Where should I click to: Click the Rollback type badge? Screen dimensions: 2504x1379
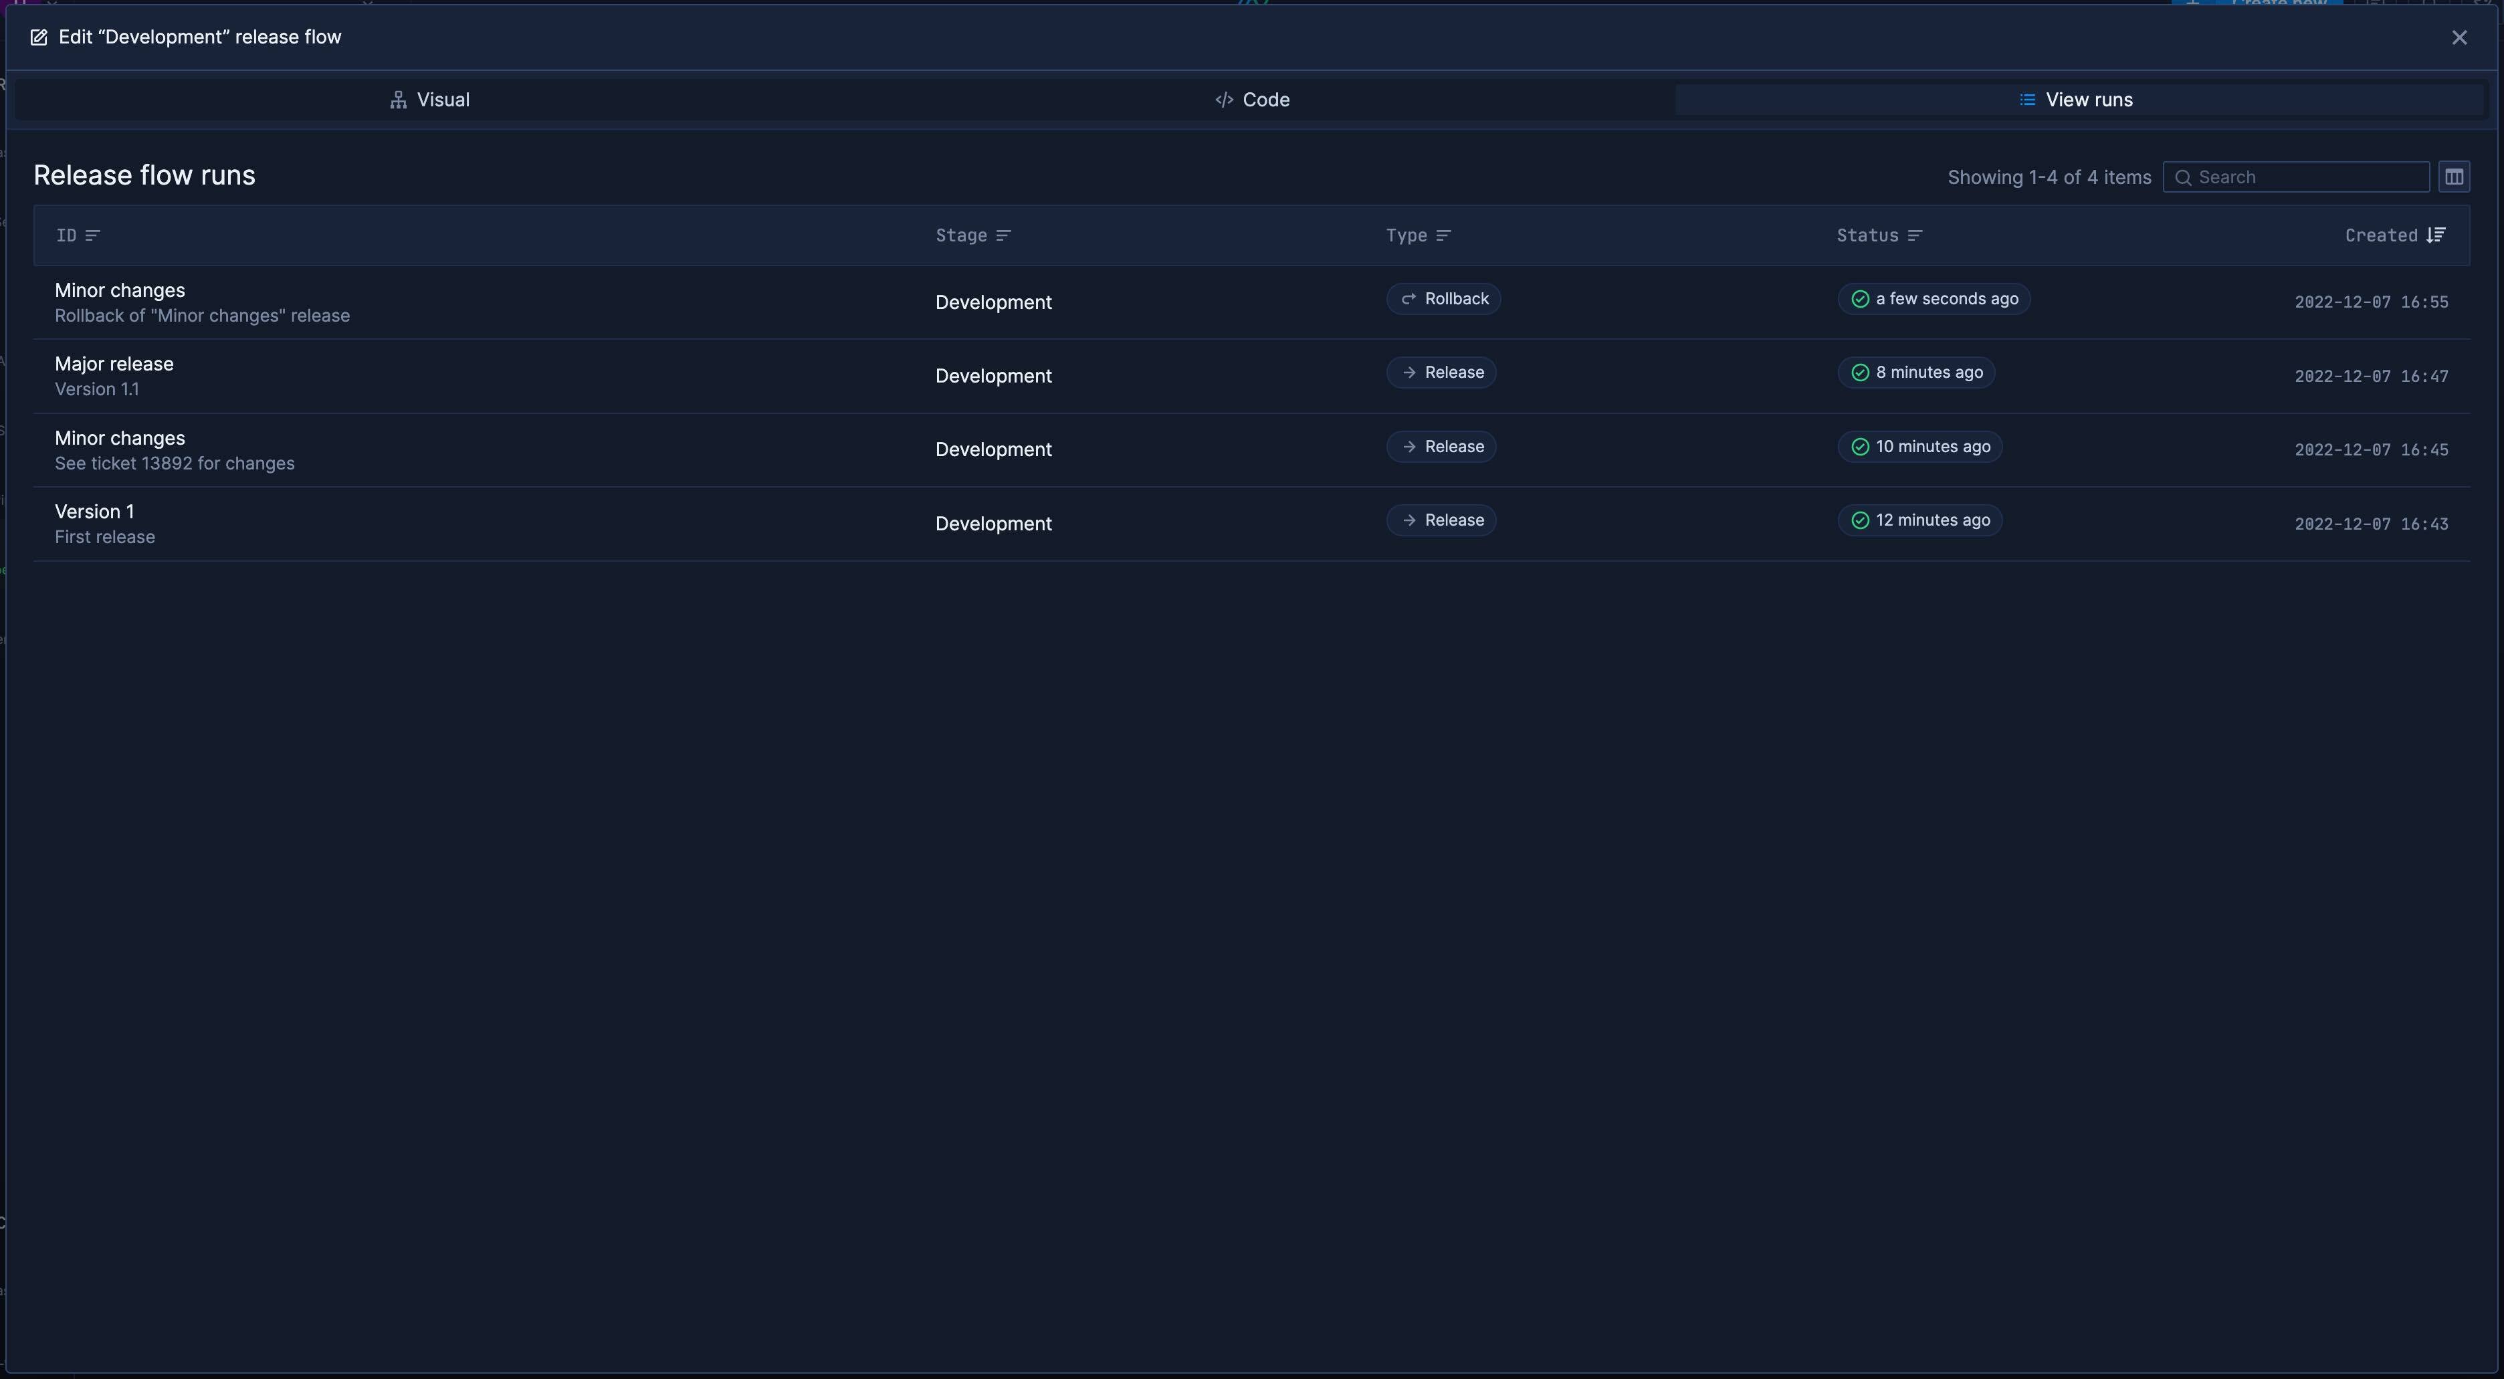1443,300
